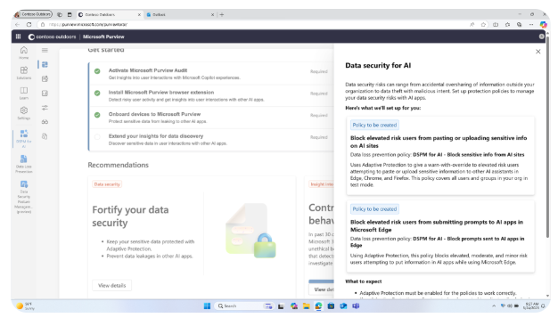Open the Learn book icon

[x=24, y=93]
